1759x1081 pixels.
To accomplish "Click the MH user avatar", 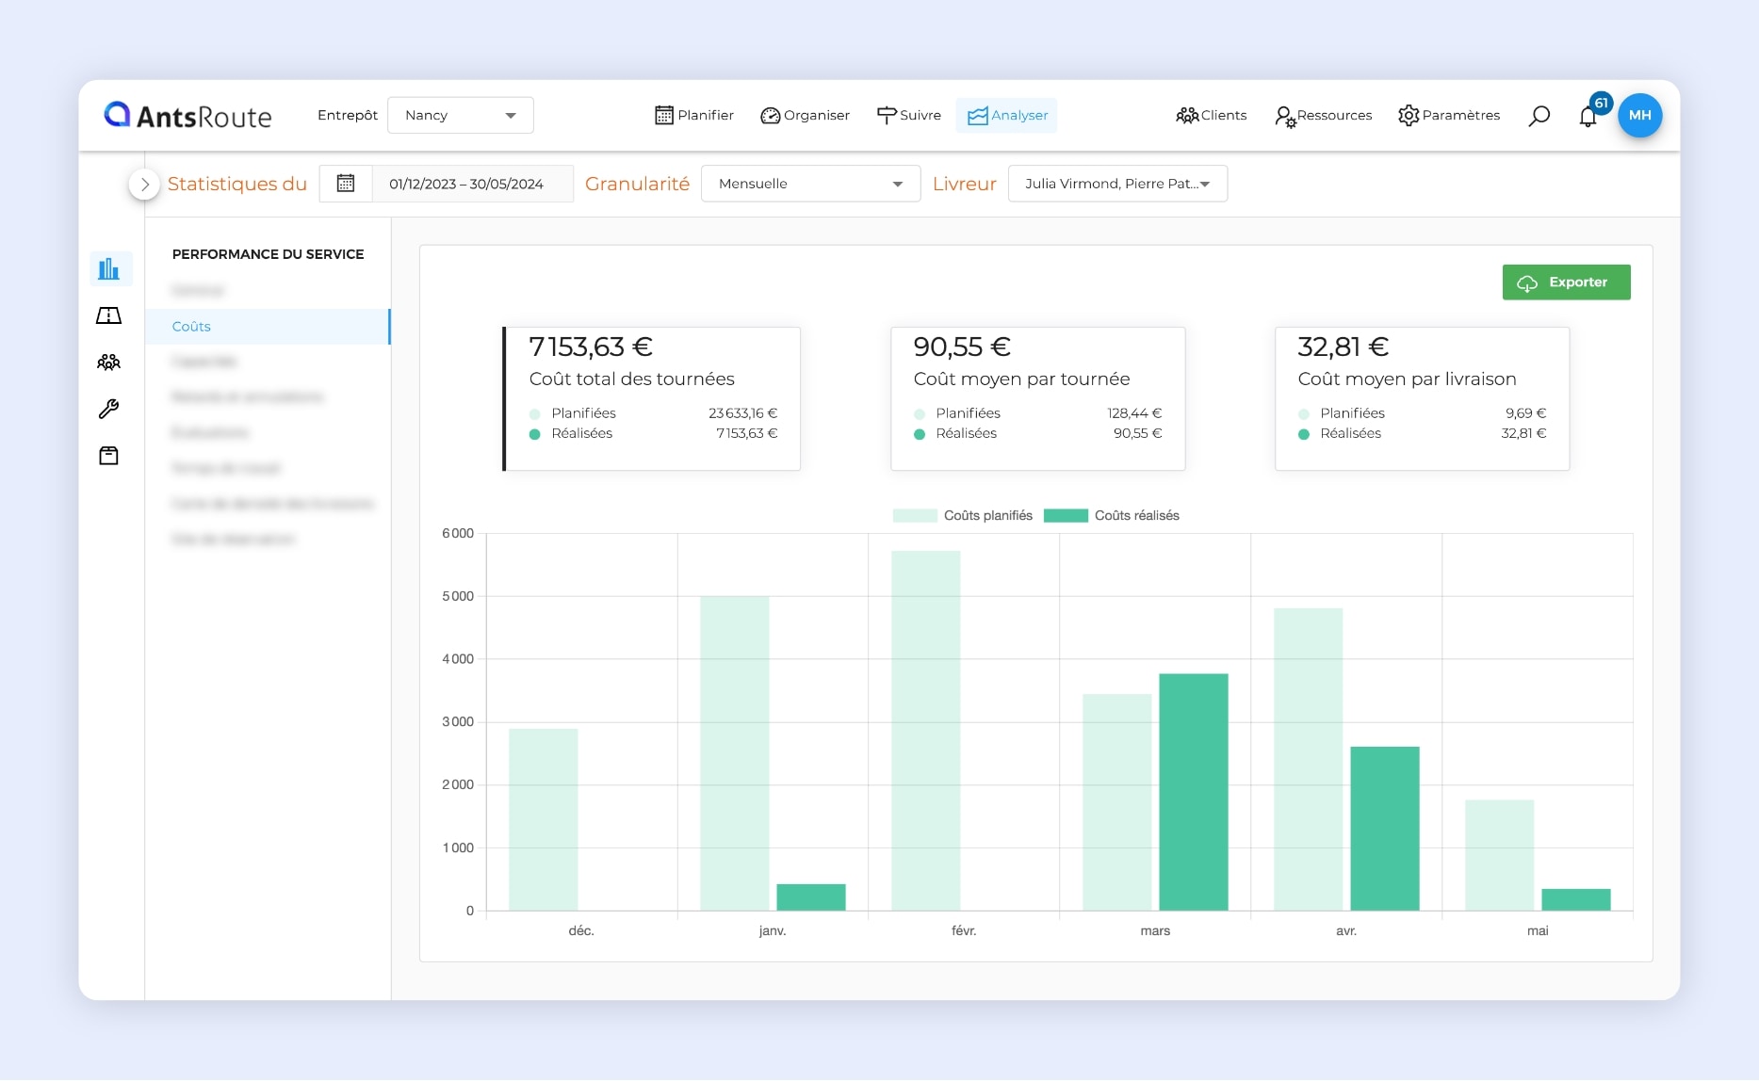I will pos(1639,115).
